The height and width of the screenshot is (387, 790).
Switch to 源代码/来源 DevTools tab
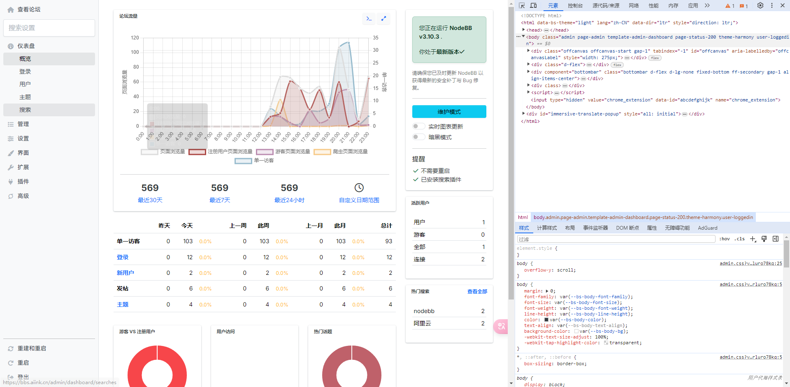tap(606, 6)
